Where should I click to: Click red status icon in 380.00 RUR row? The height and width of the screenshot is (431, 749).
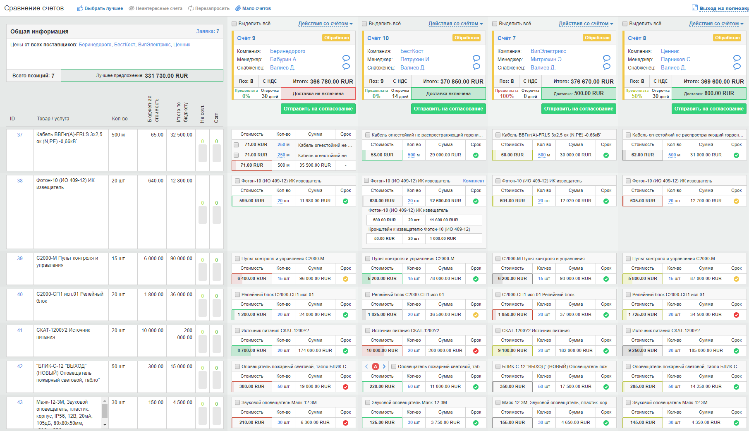click(x=345, y=387)
